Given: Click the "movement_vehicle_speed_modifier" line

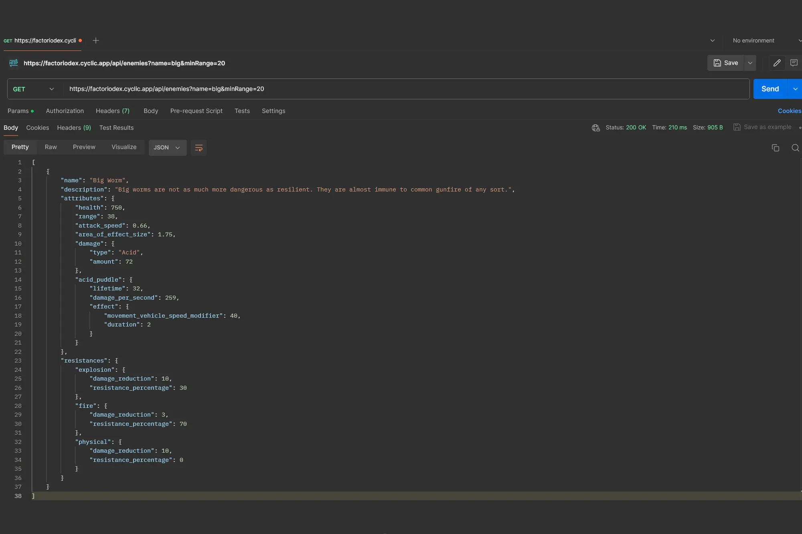Looking at the screenshot, I should point(172,316).
